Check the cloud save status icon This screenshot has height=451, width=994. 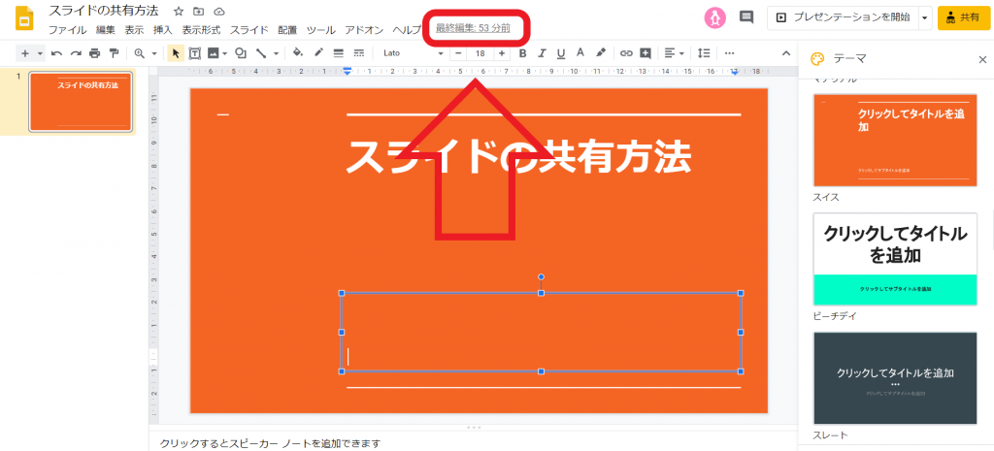pos(218,12)
